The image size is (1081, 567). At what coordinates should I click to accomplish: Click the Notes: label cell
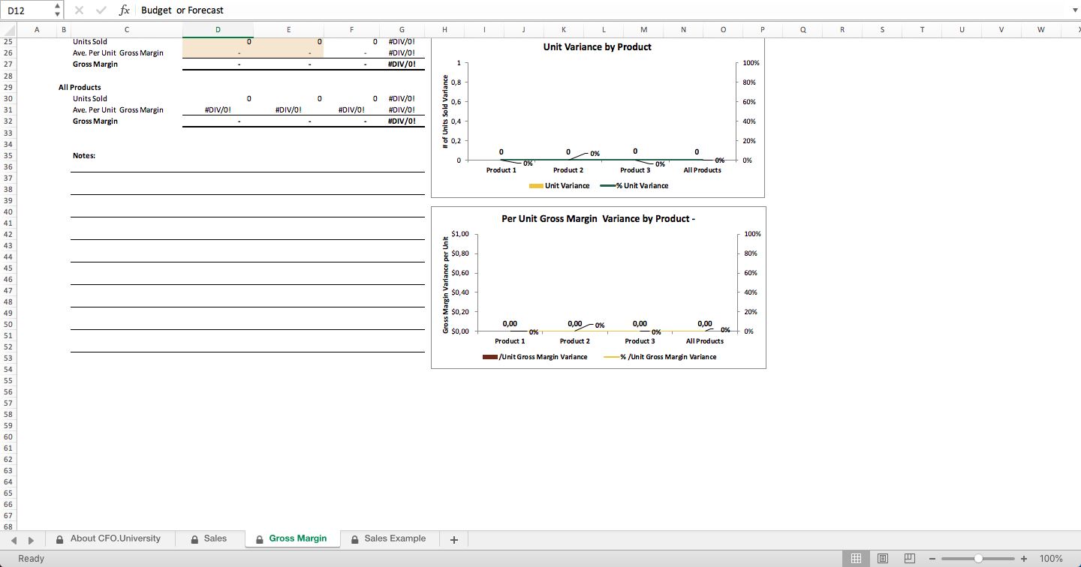(84, 155)
